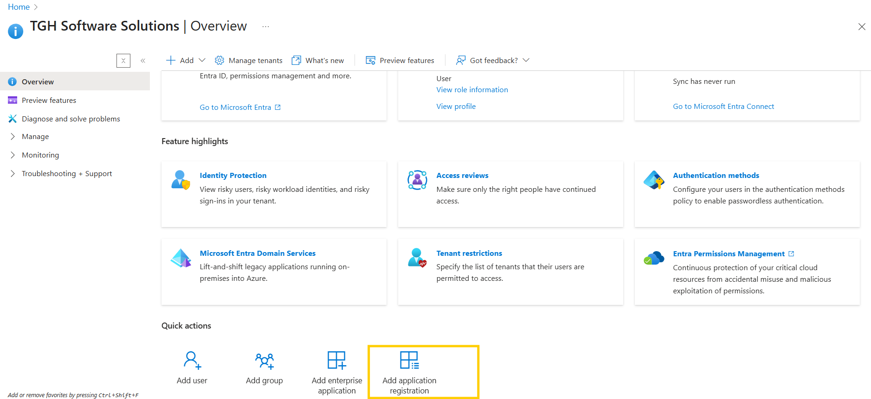Click the Authentication methods key icon
The image size is (871, 399).
654,180
